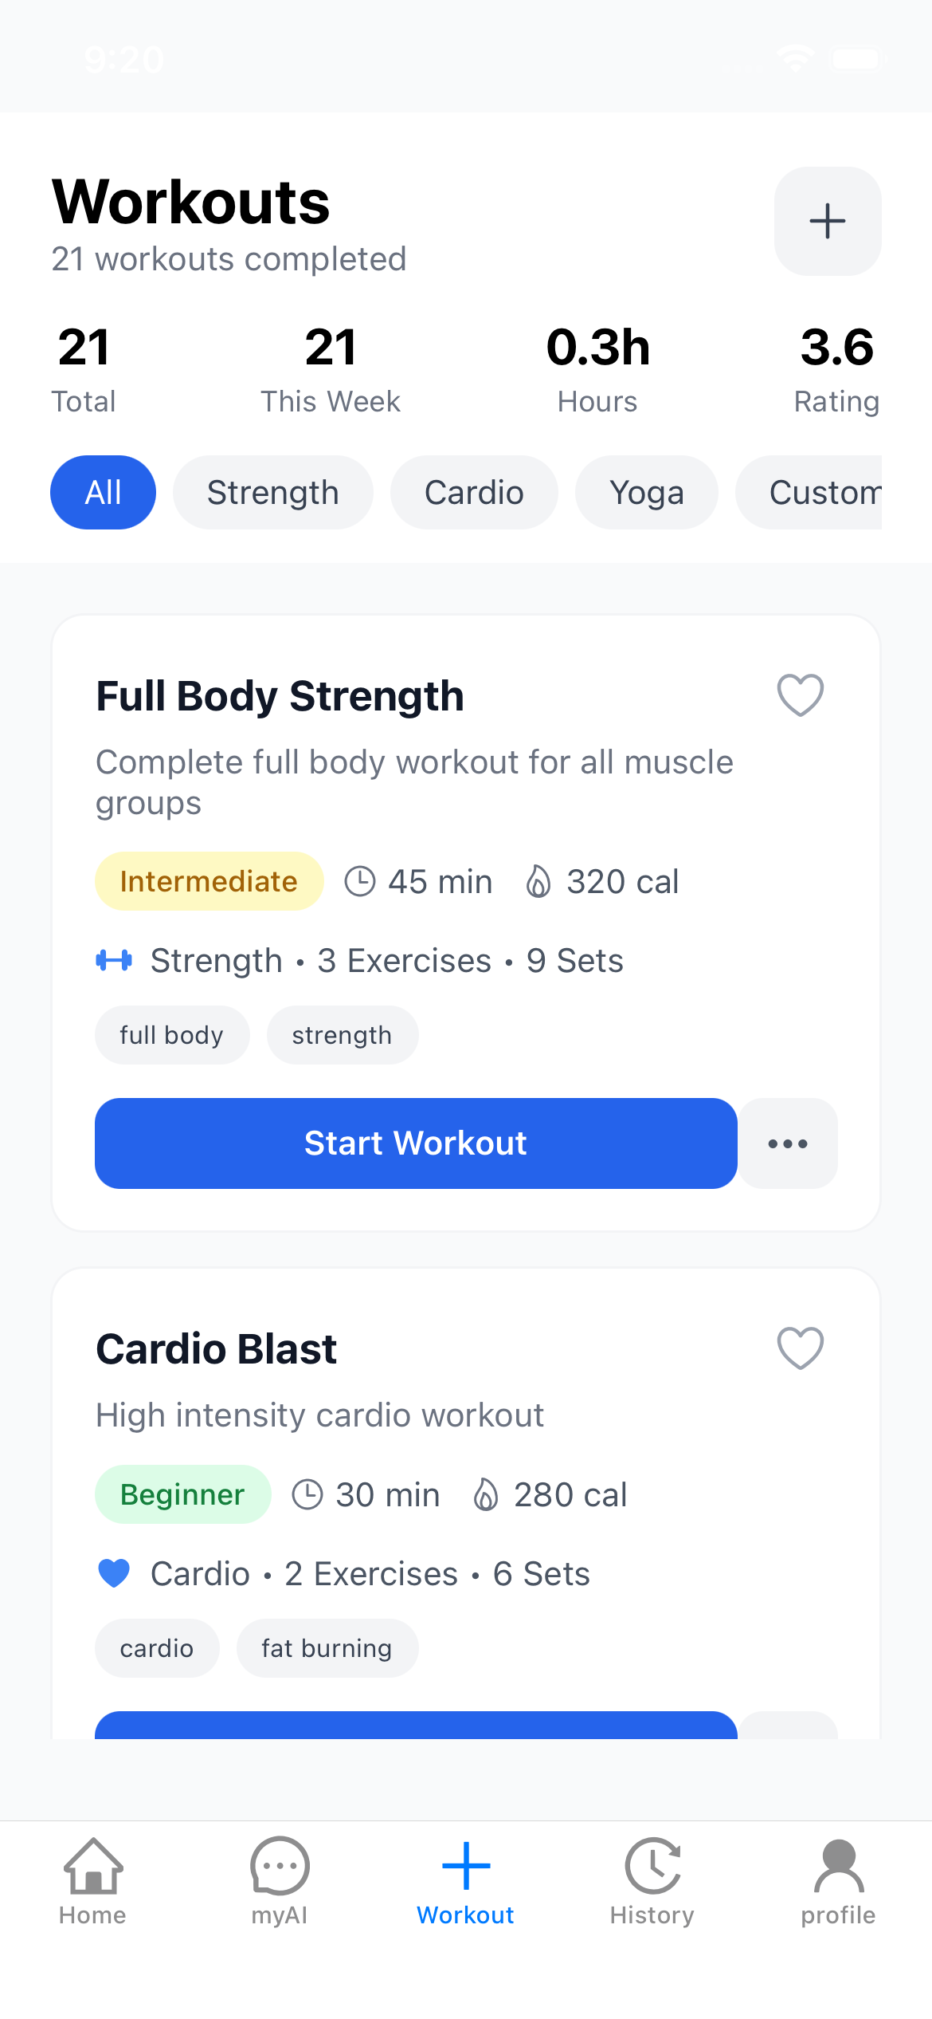
Task: Click the fat burning tag
Action: (x=327, y=1648)
